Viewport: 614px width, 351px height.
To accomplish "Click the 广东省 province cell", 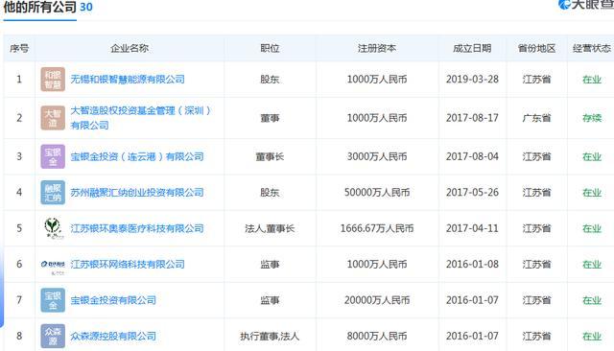I will (536, 118).
